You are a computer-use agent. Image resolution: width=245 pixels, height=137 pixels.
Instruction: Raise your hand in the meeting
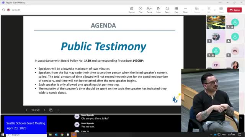[158, 10]
